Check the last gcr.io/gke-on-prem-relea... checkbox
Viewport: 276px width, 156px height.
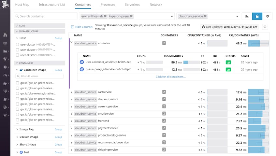[x=17, y=120]
